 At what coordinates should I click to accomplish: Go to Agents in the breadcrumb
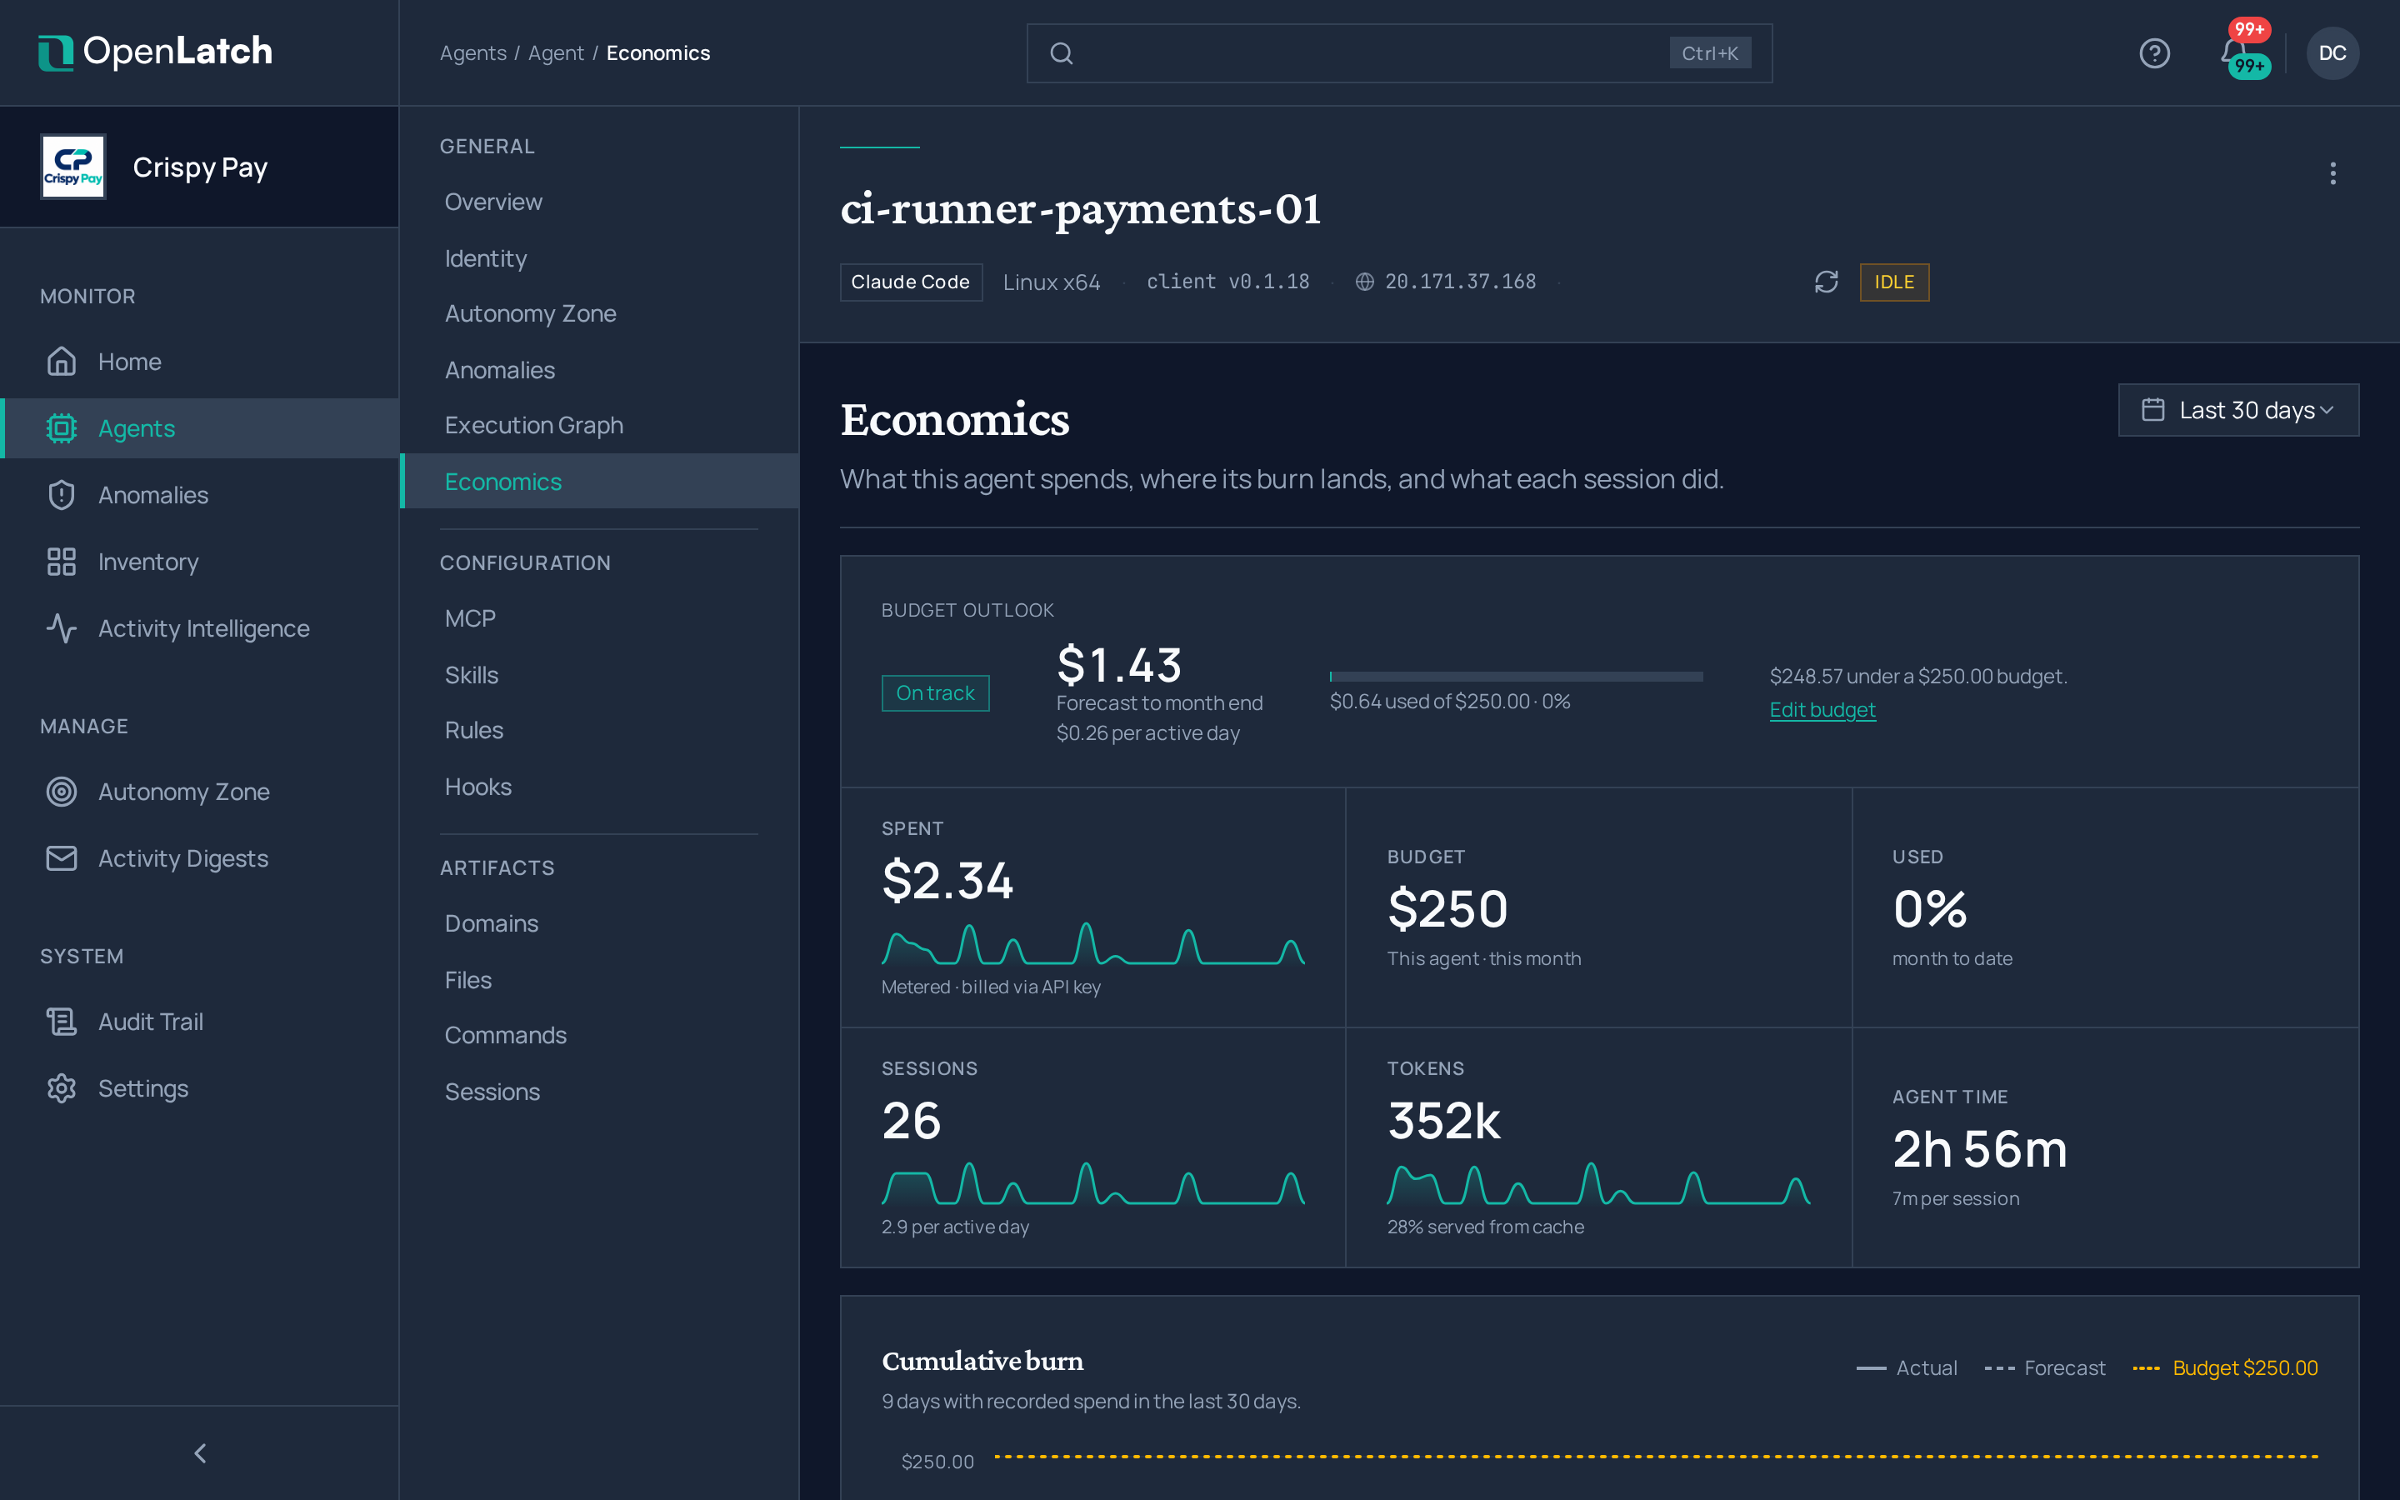[473, 53]
